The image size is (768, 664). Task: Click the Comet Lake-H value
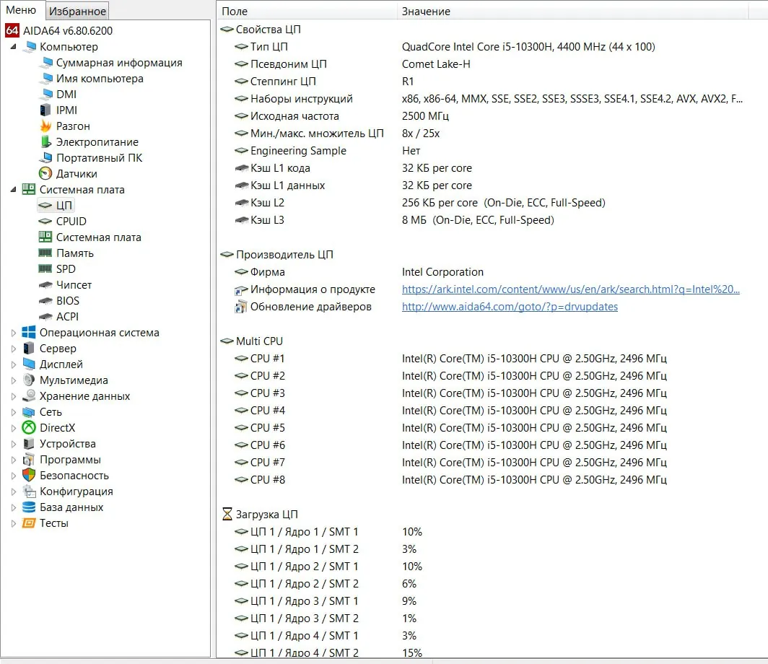tap(436, 64)
